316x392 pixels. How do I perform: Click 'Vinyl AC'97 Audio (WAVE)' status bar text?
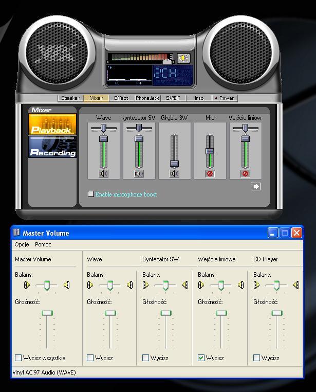pos(44,372)
